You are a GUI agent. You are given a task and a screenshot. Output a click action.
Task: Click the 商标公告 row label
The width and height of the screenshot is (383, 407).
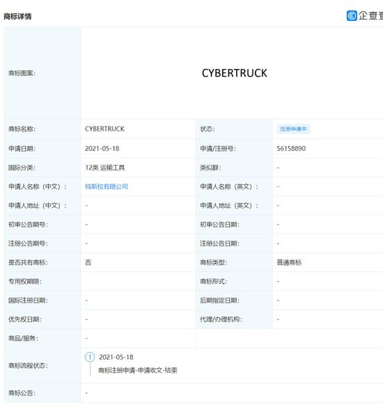22,393
